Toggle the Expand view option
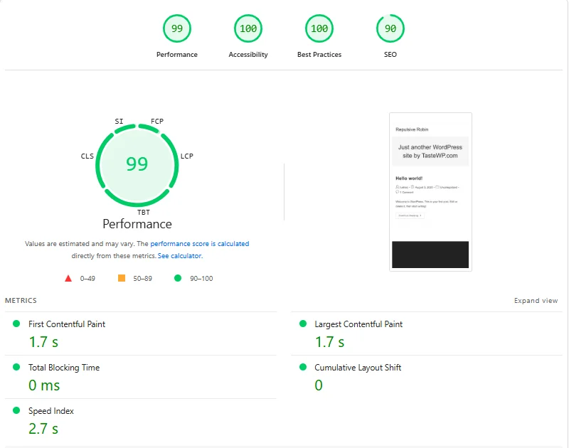The height and width of the screenshot is (448, 569). coord(536,301)
